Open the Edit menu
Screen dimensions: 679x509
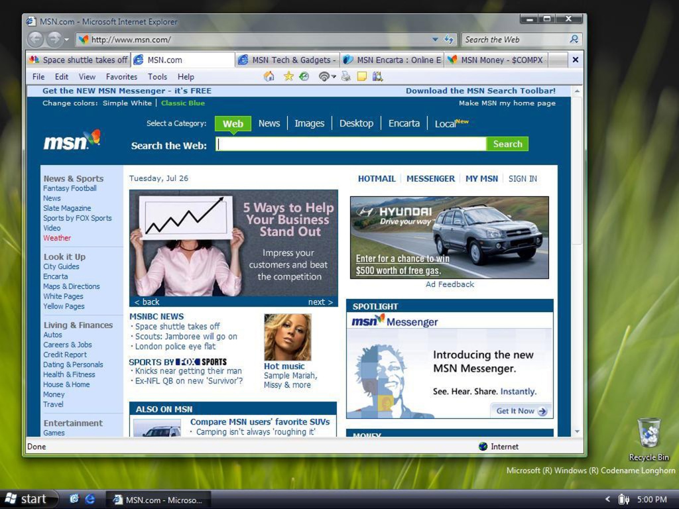(x=62, y=77)
